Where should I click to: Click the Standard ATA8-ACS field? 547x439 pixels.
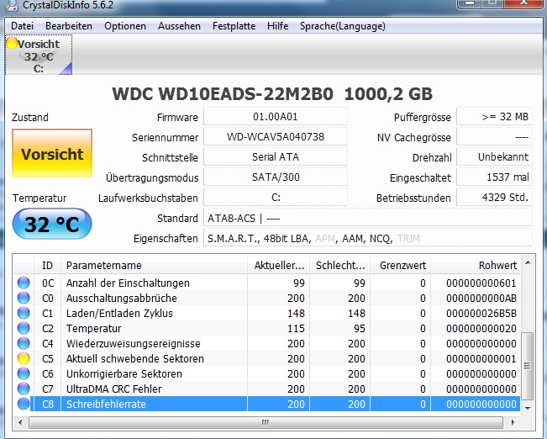[368, 218]
